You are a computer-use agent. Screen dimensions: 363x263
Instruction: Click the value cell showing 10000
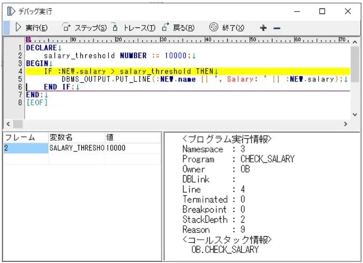116,148
